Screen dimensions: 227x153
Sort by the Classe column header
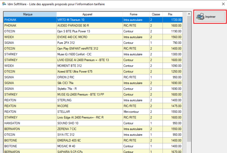(156, 14)
